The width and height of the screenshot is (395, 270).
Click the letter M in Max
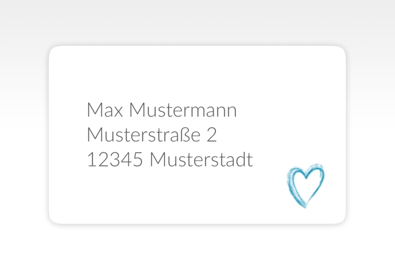tap(94, 110)
